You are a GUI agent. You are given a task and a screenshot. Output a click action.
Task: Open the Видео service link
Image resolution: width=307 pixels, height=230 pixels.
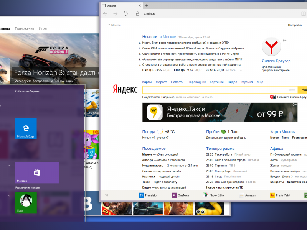coord(233,82)
